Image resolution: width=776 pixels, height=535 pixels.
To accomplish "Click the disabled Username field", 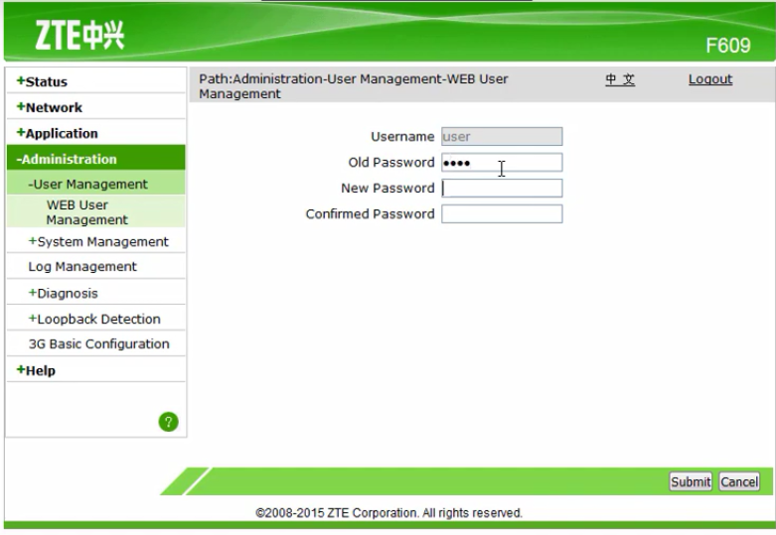I will click(x=502, y=136).
